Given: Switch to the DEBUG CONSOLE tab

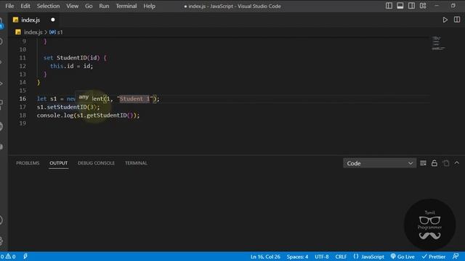Looking at the screenshot, I should pos(96,163).
